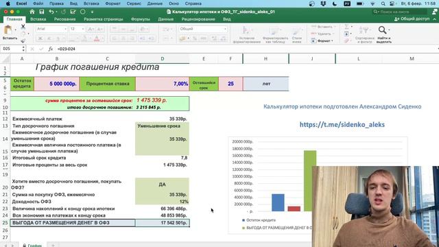Click the Wi-Fi icon in menu bar

pyautogui.click(x=372, y=3)
